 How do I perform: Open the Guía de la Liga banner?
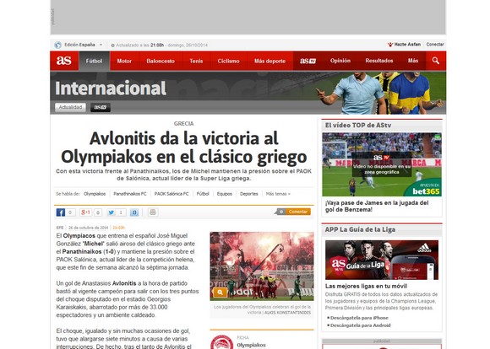click(382, 260)
